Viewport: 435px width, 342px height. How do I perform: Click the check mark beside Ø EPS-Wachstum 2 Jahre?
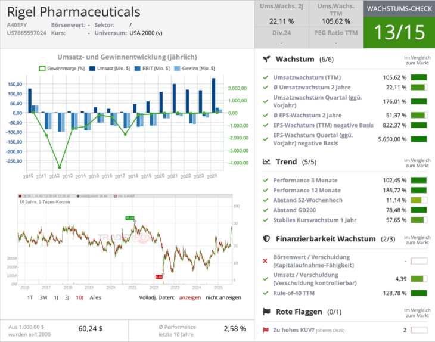[266, 115]
